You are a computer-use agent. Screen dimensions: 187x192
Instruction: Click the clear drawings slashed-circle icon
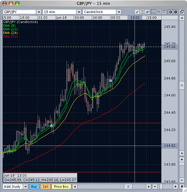tap(147, 12)
